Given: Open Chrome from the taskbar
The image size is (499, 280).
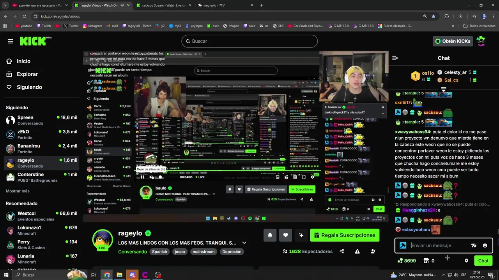Looking at the screenshot, I should (x=107, y=275).
